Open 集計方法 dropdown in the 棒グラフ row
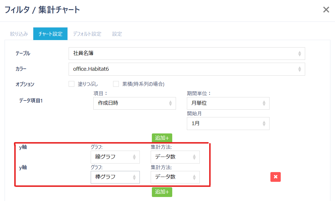 [175, 177]
